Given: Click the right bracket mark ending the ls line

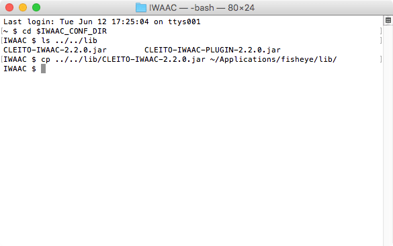Looking at the screenshot, I should point(381,40).
